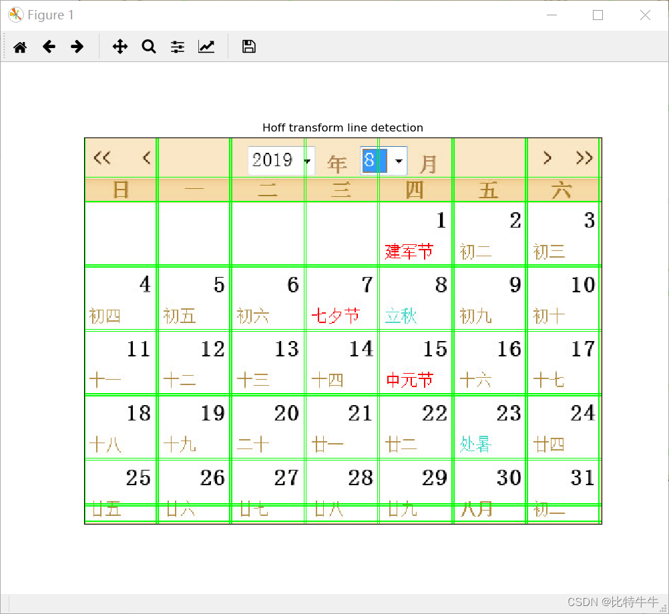Open the Edit axis curve parameters icon
Viewport: 669px width, 614px height.
click(x=206, y=47)
